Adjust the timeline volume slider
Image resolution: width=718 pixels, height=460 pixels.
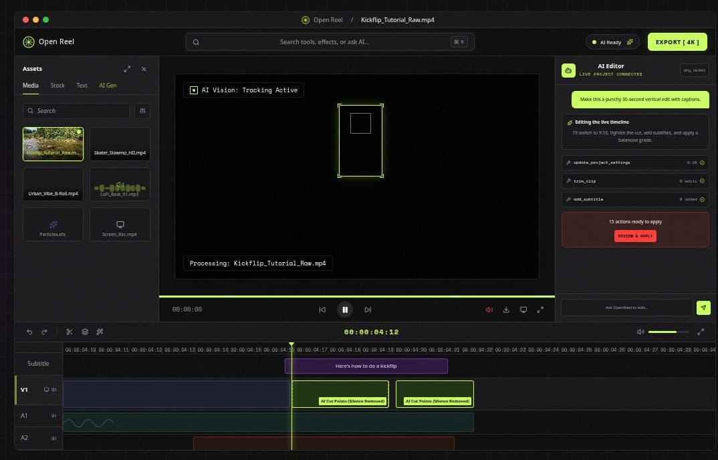[x=668, y=332]
